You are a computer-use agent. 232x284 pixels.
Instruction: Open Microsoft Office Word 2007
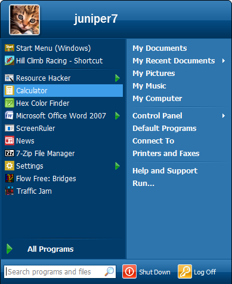point(63,115)
